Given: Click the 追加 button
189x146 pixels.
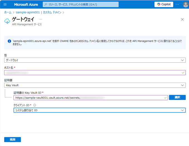Looking at the screenshot, I should coord(13,140).
